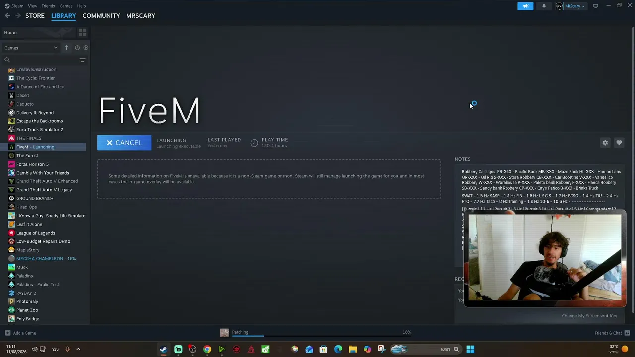The image size is (635, 357).
Task: Switch to the COMMUNITY tab
Action: (101, 16)
